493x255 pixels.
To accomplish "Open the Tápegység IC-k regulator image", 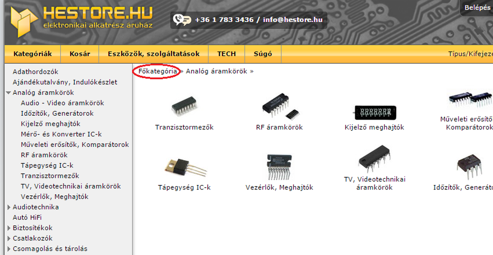I will pos(184,167).
